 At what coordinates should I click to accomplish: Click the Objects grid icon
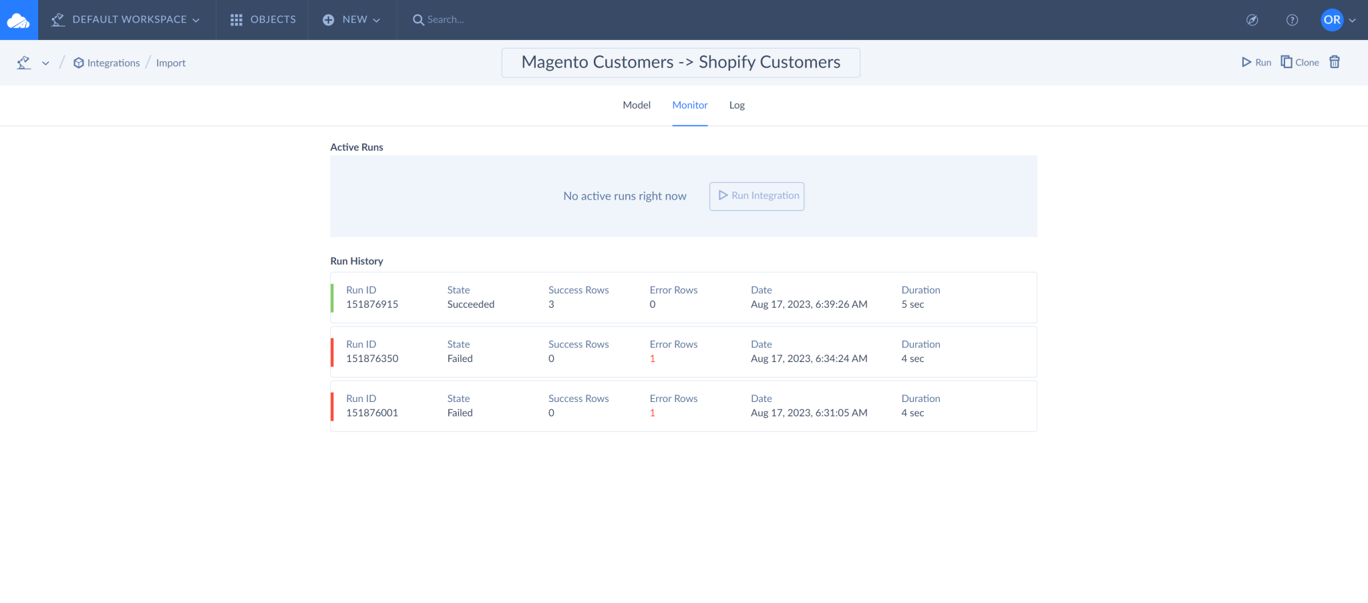click(236, 20)
